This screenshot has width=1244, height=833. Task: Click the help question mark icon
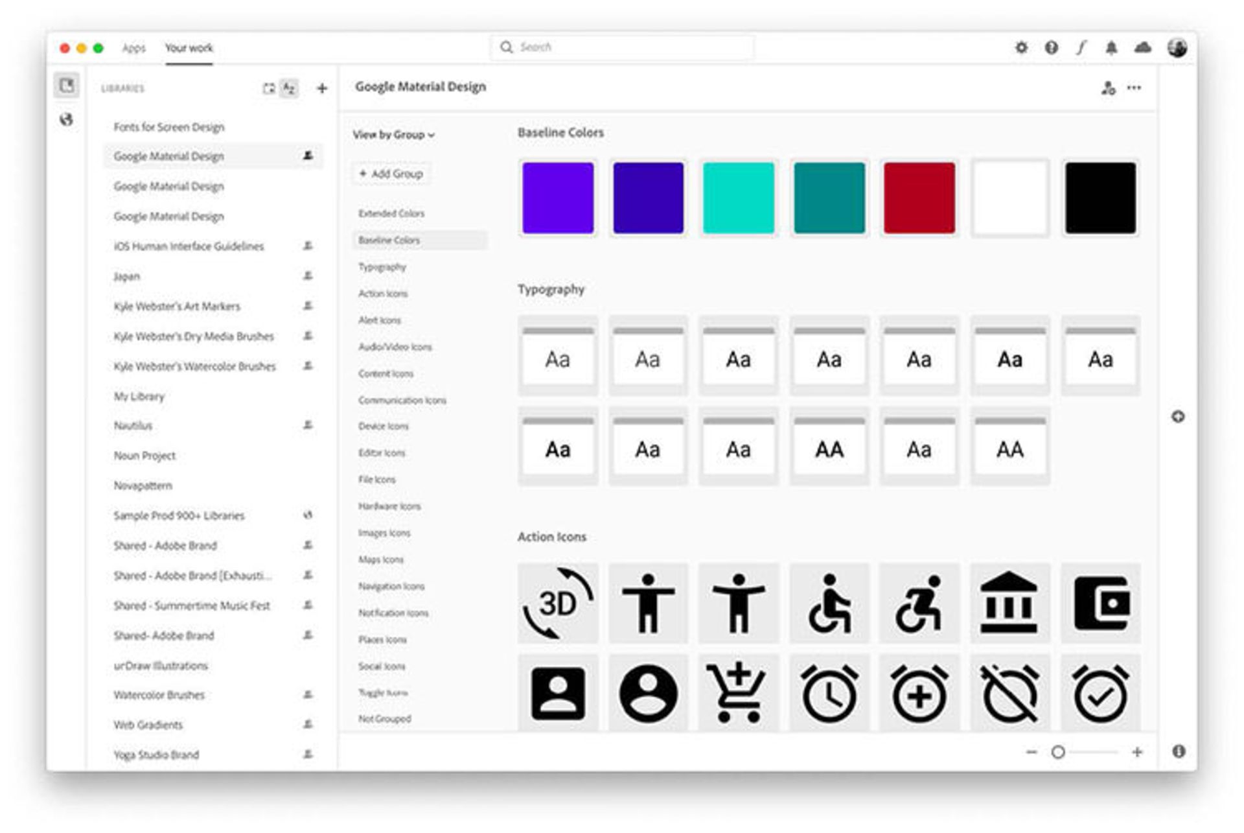[x=1052, y=47]
